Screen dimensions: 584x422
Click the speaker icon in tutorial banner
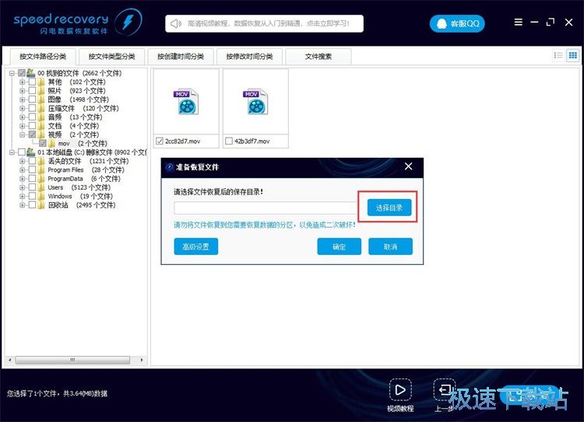175,24
